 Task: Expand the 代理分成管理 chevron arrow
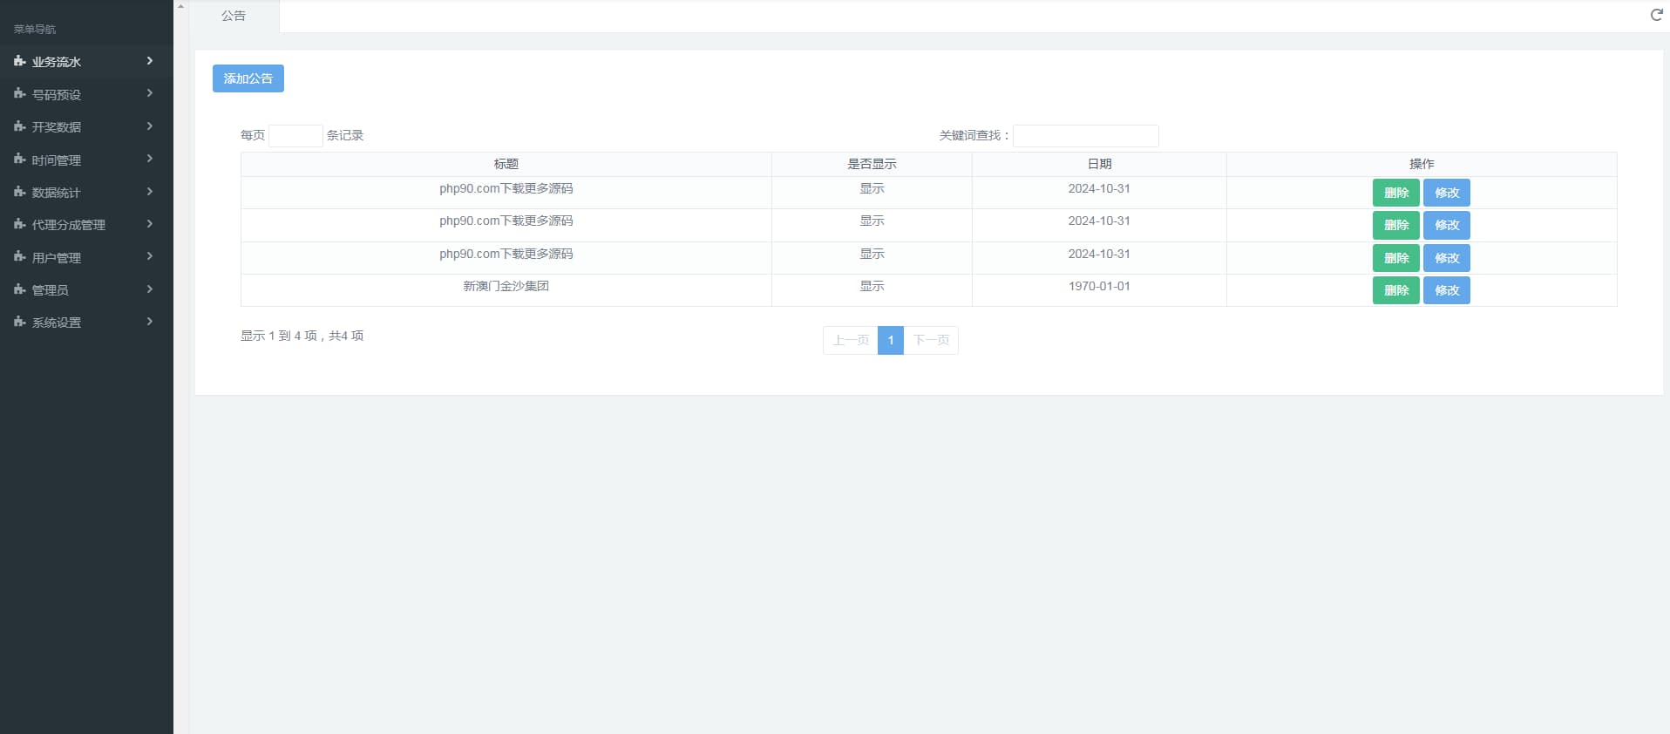tap(150, 224)
